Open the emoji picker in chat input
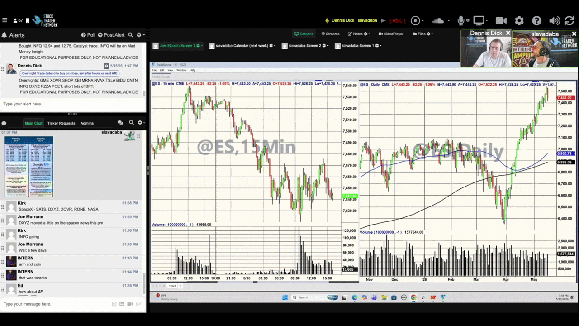 pos(114,304)
